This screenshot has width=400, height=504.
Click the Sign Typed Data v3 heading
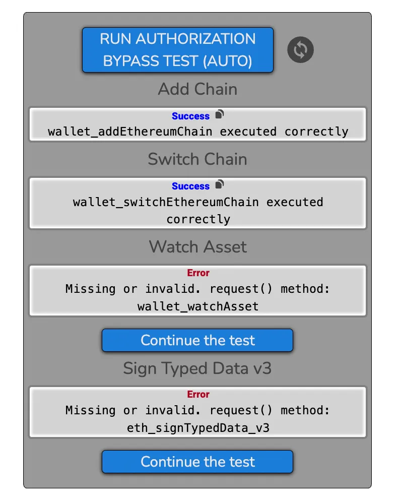click(x=197, y=368)
